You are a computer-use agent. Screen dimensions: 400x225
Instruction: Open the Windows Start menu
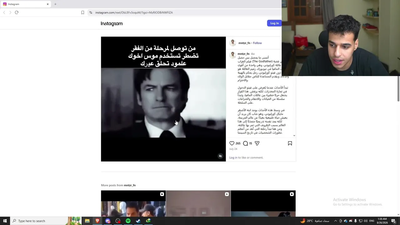[x=5, y=221]
